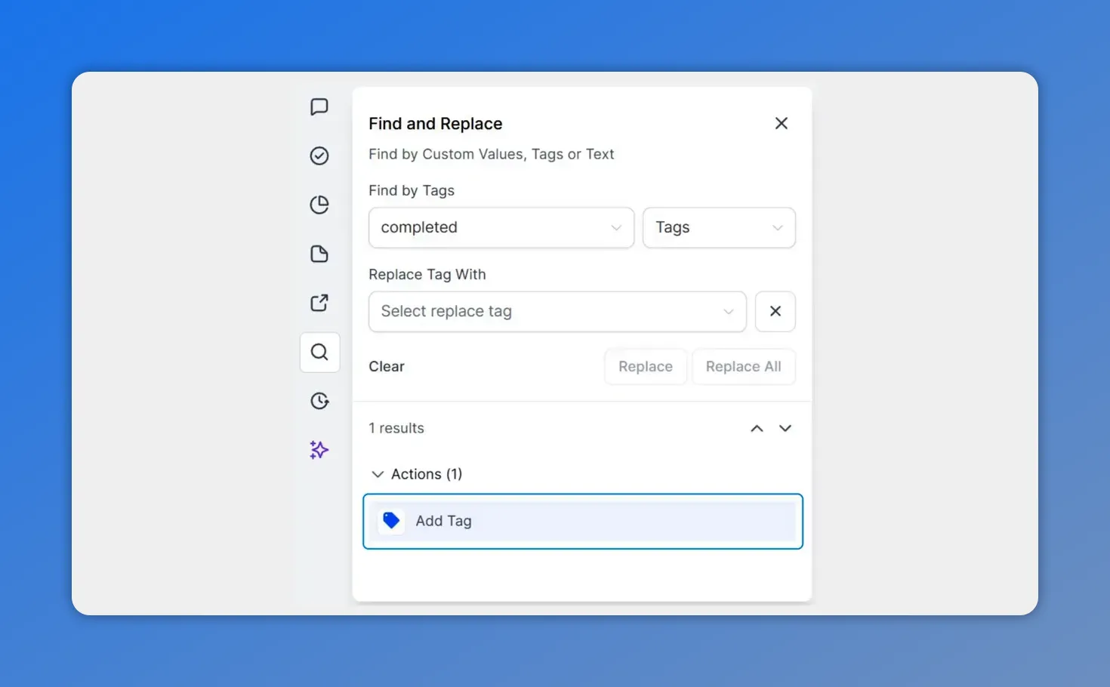
Task: Close the Find and Replace panel
Action: [781, 123]
